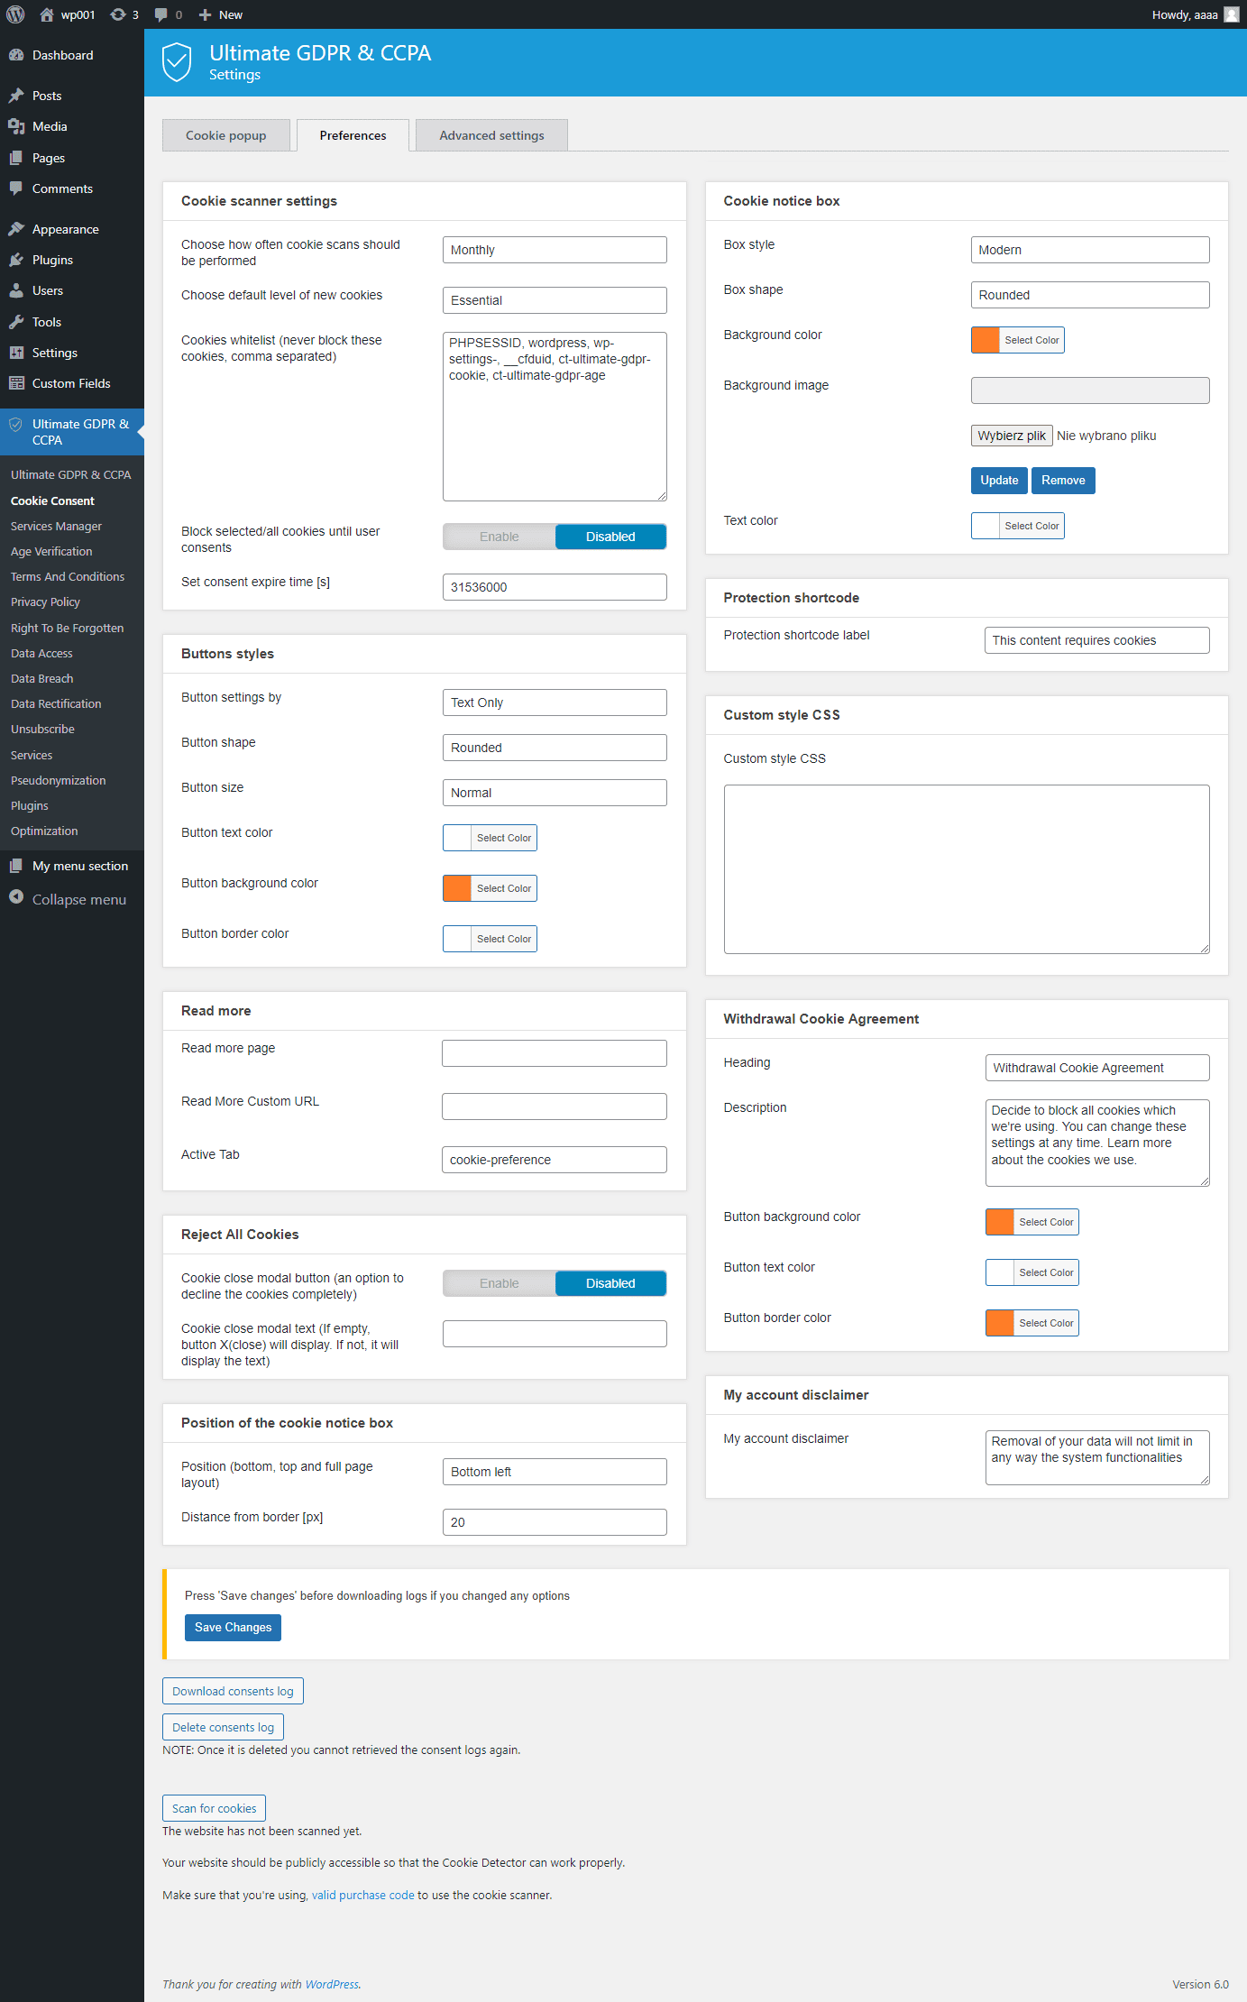Click the Custom Fields icon

click(x=16, y=383)
